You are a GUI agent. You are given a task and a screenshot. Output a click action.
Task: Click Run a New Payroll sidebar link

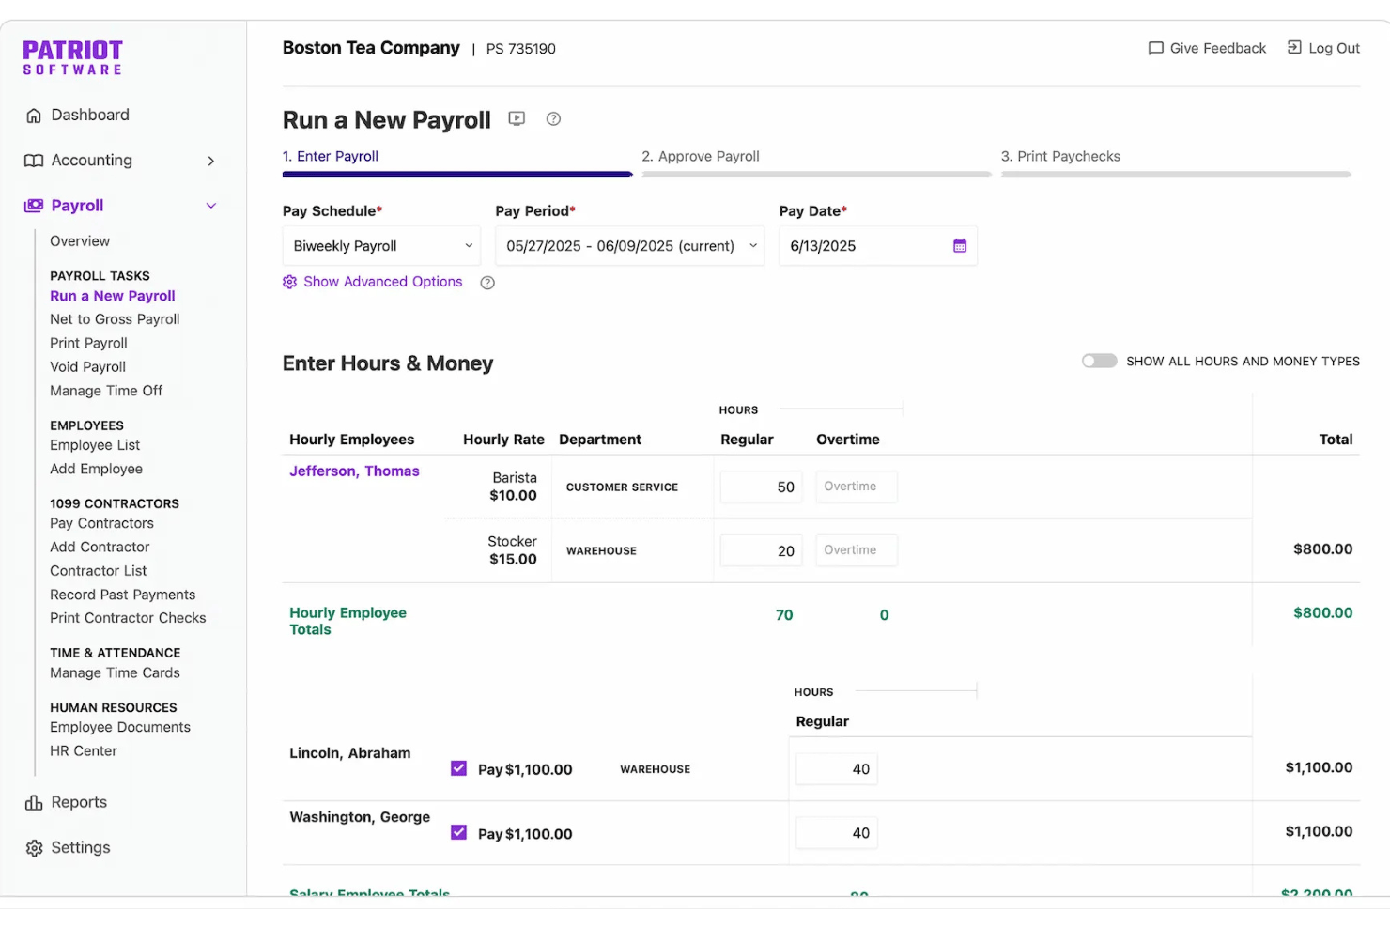tap(113, 296)
